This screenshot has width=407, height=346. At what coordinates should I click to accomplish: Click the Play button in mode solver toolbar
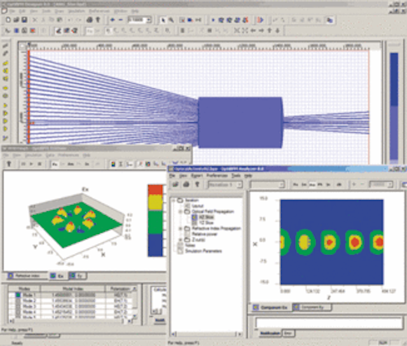click(x=31, y=164)
